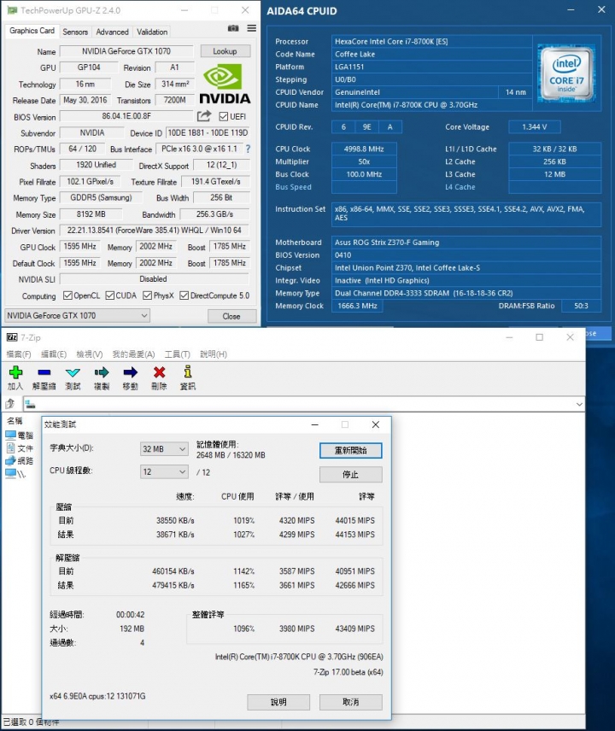The height and width of the screenshot is (731, 615).
Task: Click the 7-Zip Extract (解壓縮) blue minus icon
Action: coord(44,372)
